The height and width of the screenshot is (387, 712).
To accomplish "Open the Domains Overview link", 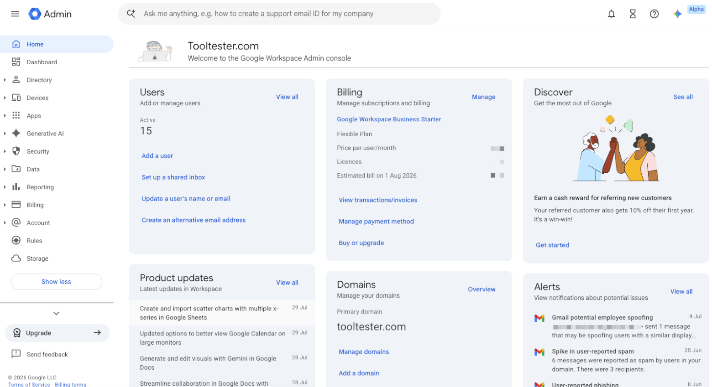I will [482, 289].
